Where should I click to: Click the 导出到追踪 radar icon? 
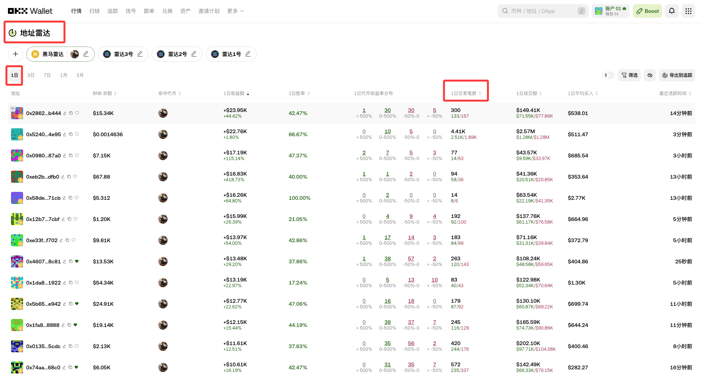coord(665,75)
